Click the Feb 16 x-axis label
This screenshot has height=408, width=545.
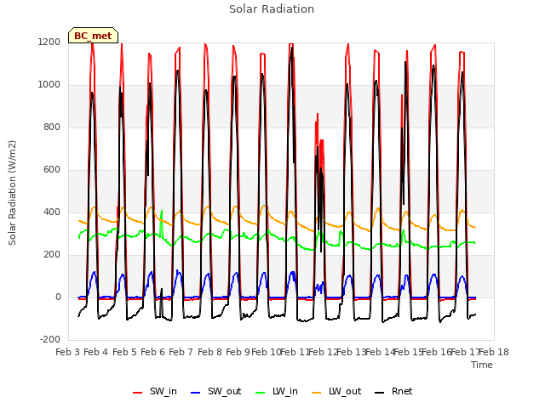pyautogui.click(x=437, y=352)
